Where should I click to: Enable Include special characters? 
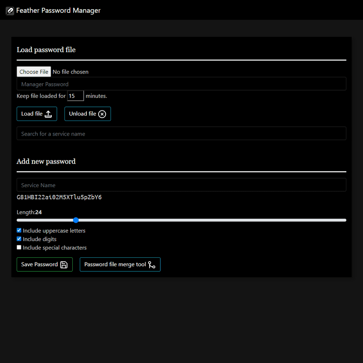[x=19, y=247]
